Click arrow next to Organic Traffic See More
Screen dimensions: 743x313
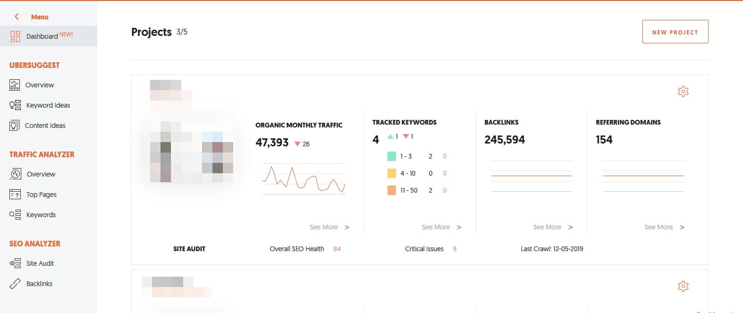click(347, 228)
